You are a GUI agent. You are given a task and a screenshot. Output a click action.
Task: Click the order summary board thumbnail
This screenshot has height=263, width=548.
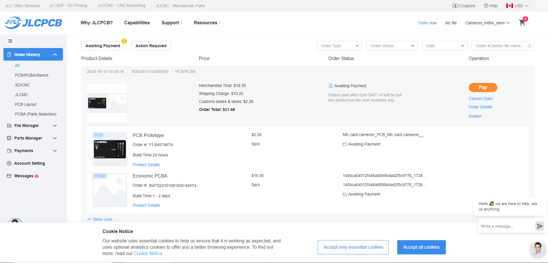(x=97, y=103)
